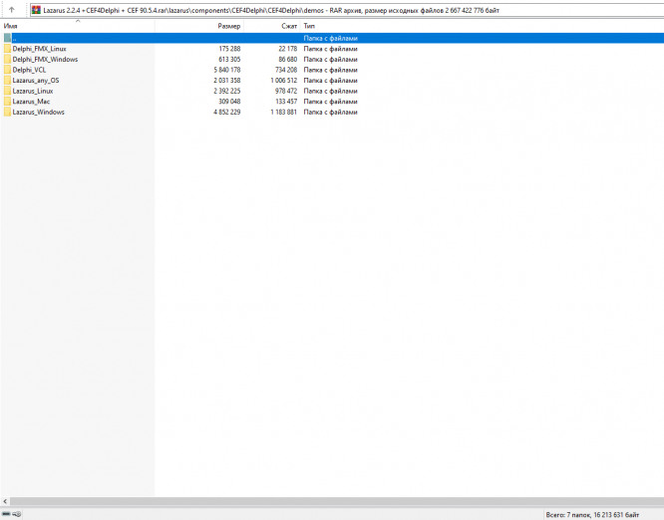Click the horizontal scrollbar track
Screen dimensions: 664x520
337,501
